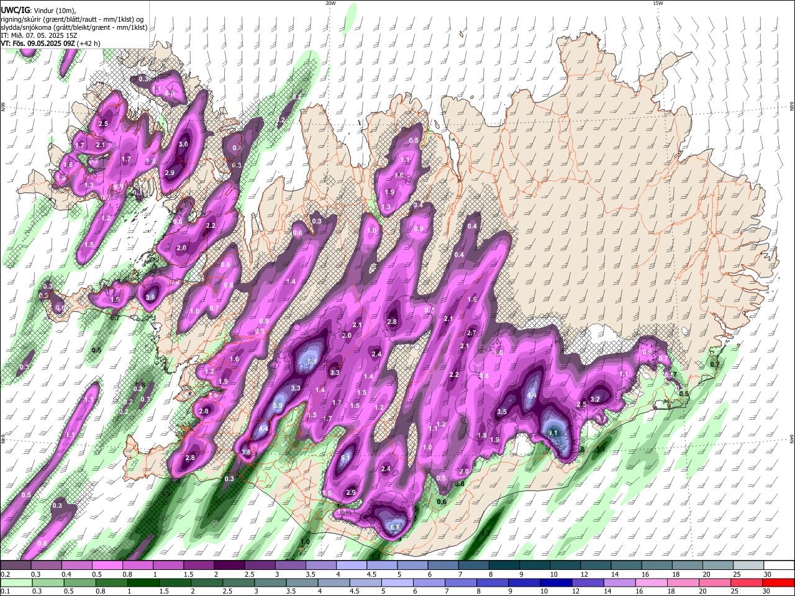Image resolution: width=795 pixels, height=596 pixels.
Task: Click the 3.8 value on the map
Action: pyautogui.click(x=246, y=453)
